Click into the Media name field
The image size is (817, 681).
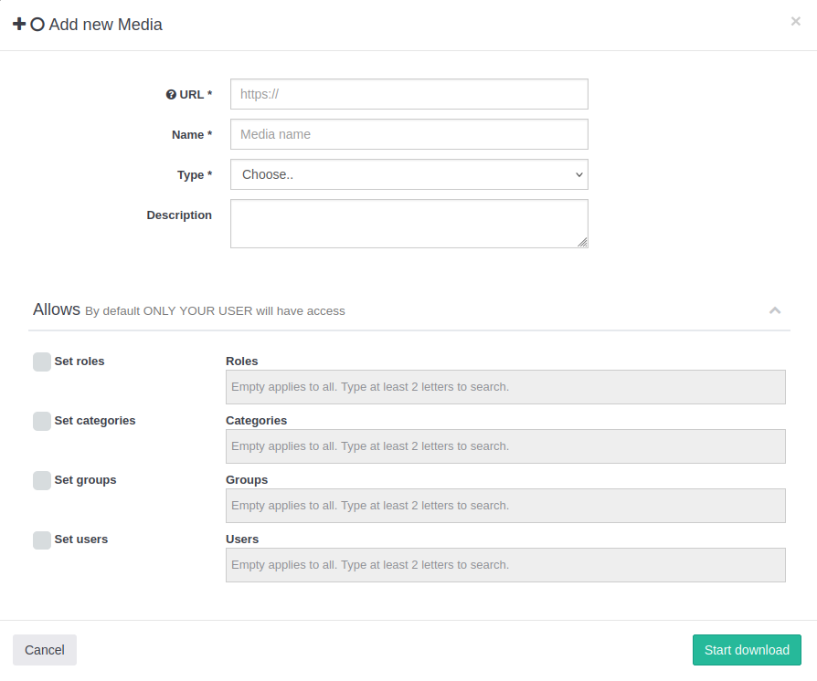(x=408, y=134)
